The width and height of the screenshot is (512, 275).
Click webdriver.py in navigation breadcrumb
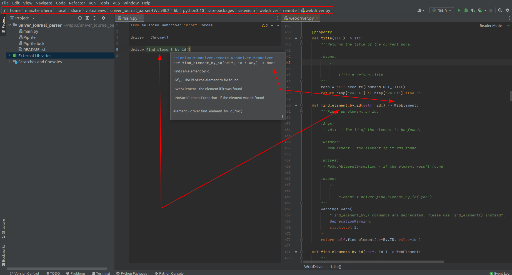pyautogui.click(x=316, y=10)
